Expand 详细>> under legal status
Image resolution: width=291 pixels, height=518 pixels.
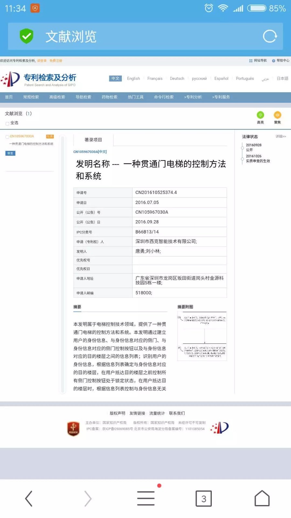280,137
